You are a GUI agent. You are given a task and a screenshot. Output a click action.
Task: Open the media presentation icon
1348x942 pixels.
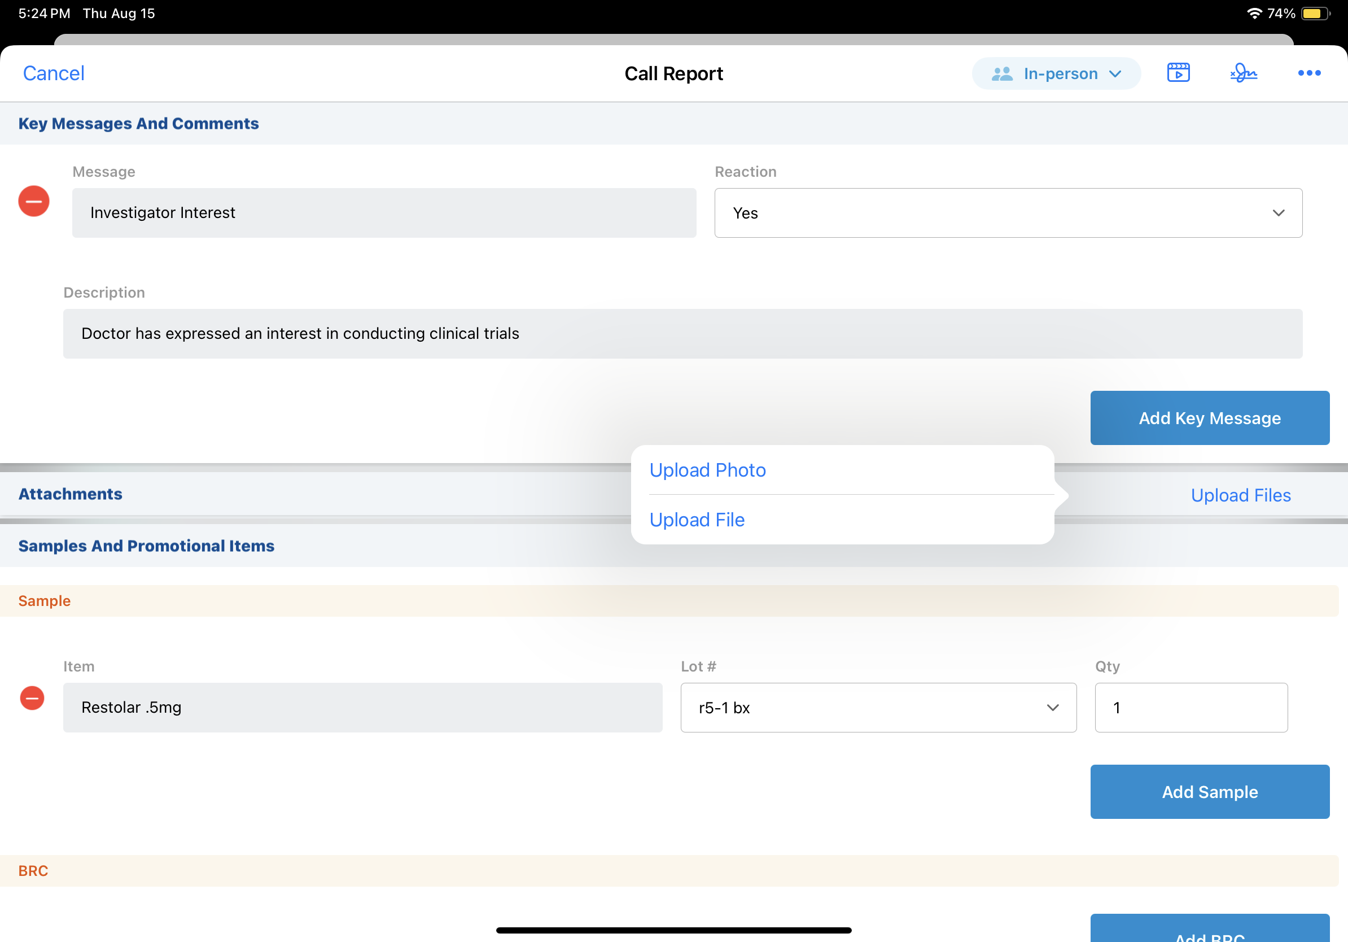coord(1178,73)
